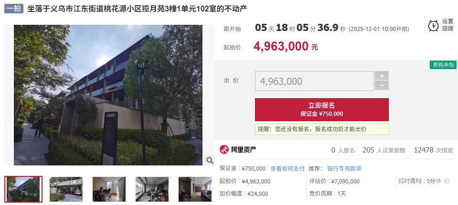Click the bid price input field
Viewport: 458px width, 205px height.
314,81
